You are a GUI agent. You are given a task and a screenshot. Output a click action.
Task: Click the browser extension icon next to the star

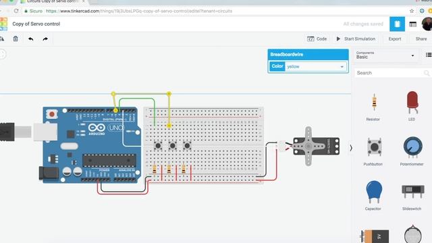pyautogui.click(x=421, y=11)
